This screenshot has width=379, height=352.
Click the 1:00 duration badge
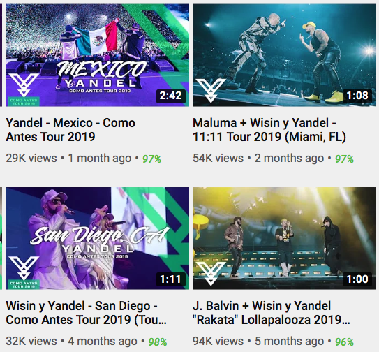point(357,279)
